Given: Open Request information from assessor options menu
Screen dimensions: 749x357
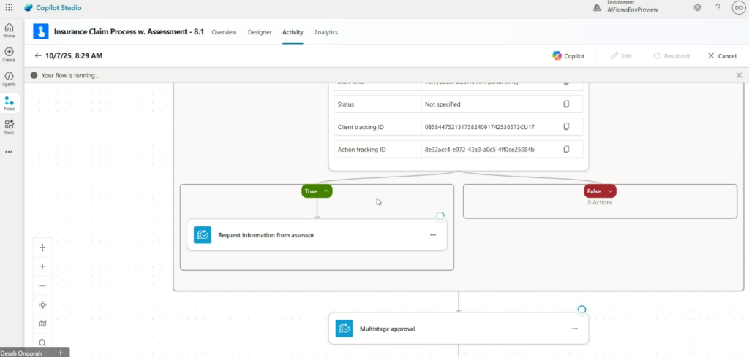Looking at the screenshot, I should (432, 235).
